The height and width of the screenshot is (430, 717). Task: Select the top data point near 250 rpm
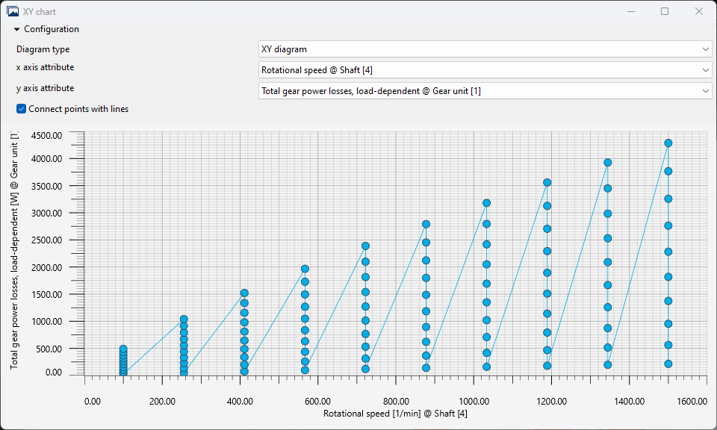[x=184, y=319]
